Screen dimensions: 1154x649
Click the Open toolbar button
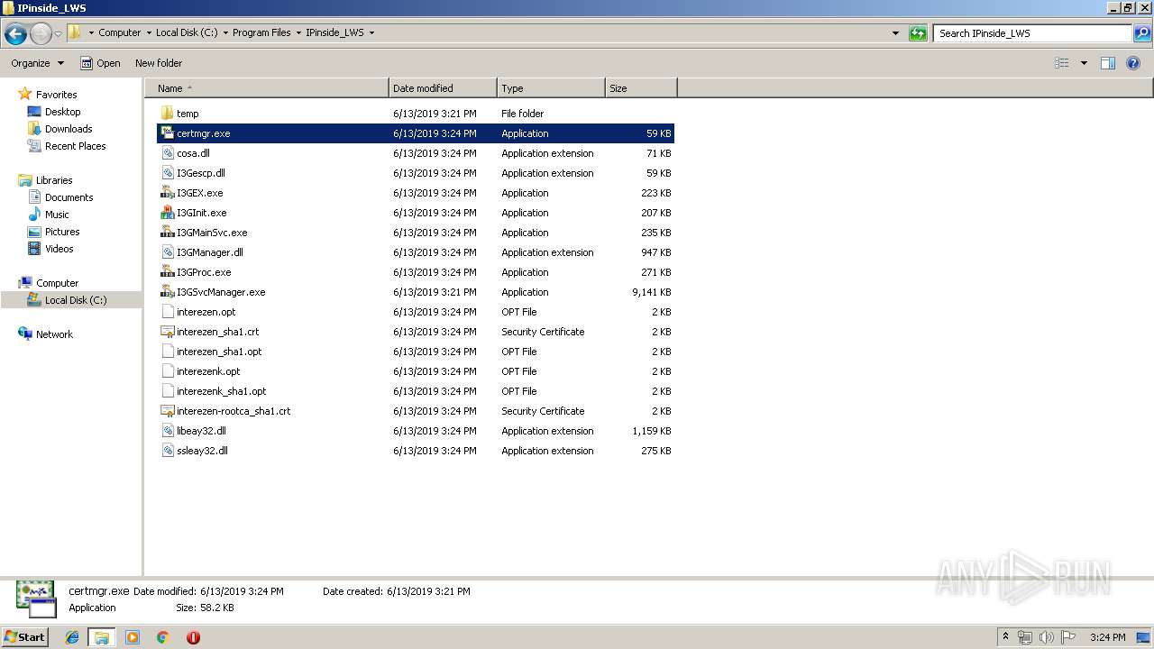[x=100, y=63]
